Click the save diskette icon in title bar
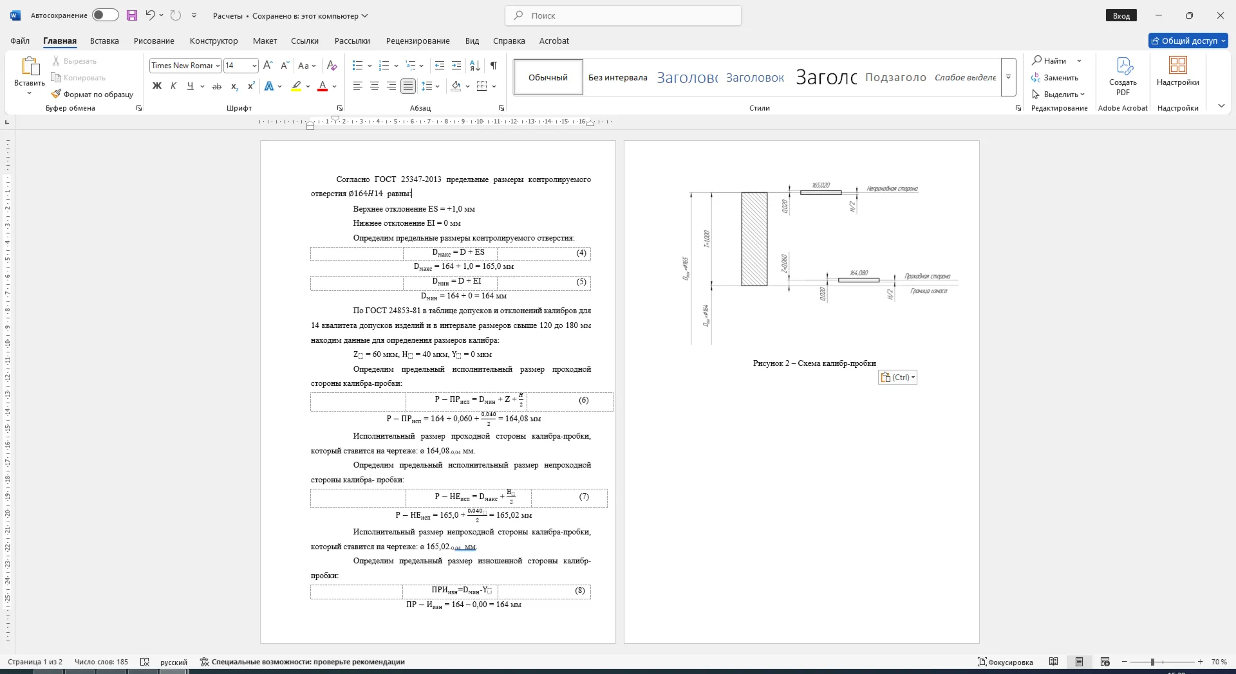This screenshot has width=1236, height=674. point(132,15)
